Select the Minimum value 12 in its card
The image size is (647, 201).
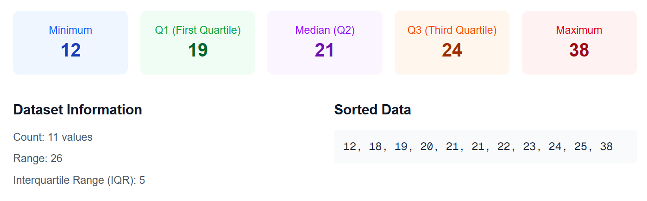coord(70,50)
